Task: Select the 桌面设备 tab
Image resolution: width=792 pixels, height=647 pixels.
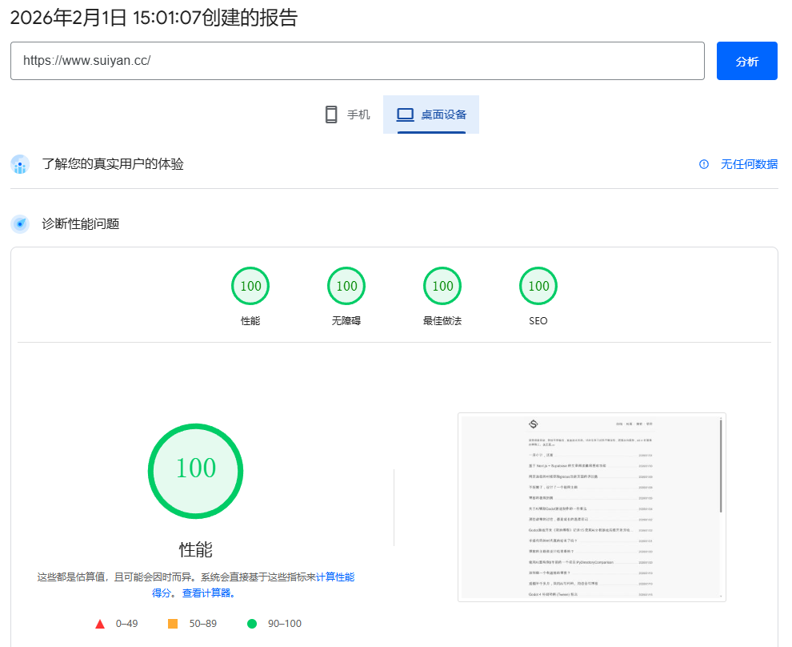Action: [x=431, y=115]
